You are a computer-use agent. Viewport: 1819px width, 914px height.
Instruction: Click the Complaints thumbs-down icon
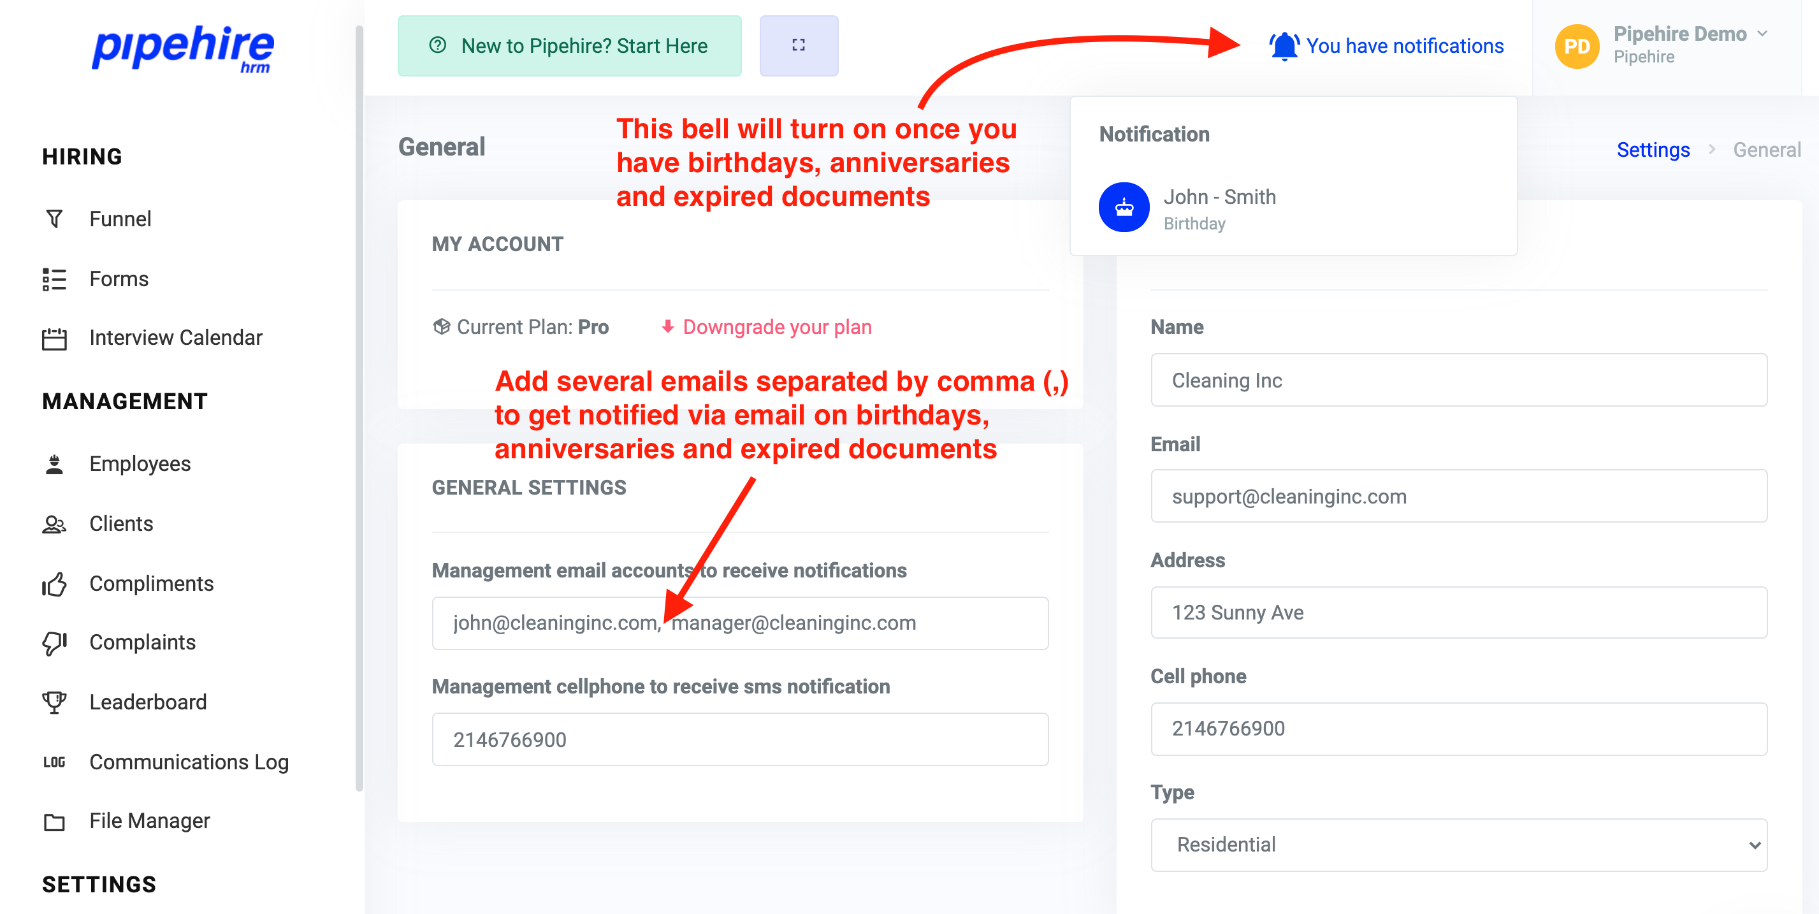pyautogui.click(x=54, y=642)
